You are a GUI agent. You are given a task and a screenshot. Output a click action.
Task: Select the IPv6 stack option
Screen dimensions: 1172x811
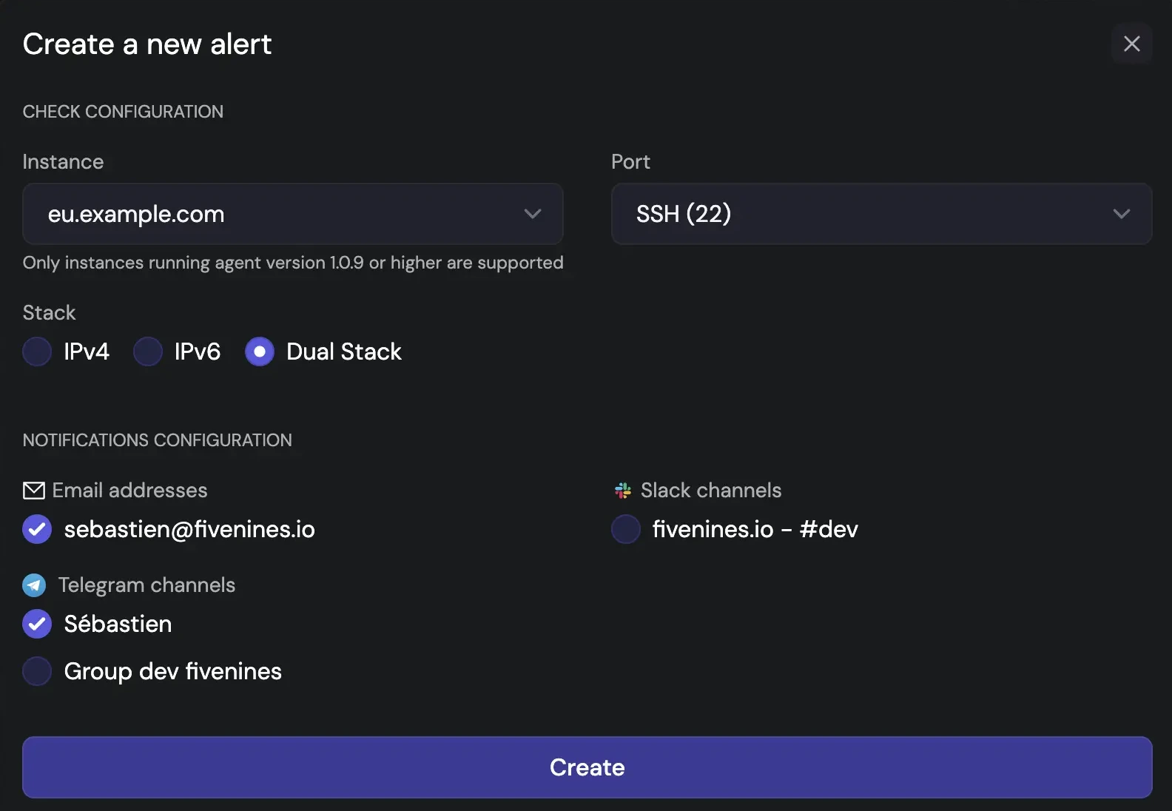coord(148,351)
